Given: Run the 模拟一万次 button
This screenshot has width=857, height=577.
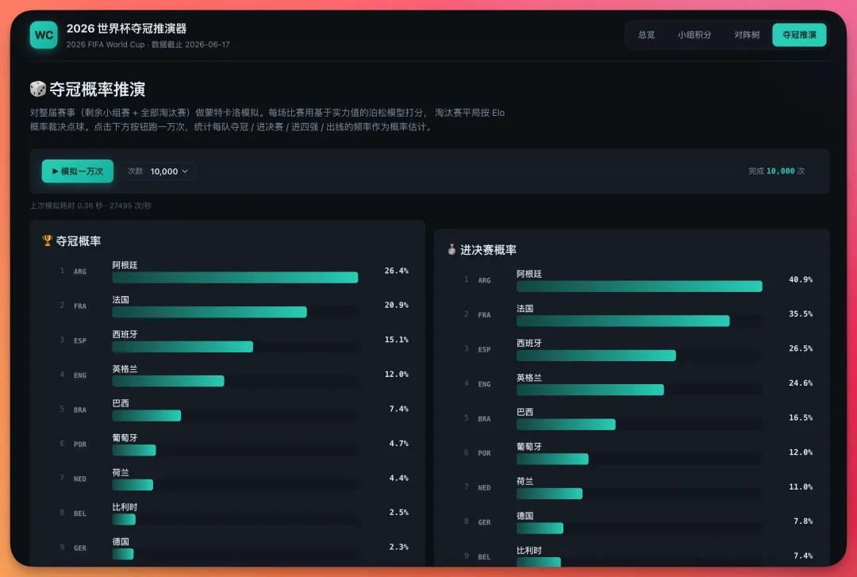Looking at the screenshot, I should 78,171.
